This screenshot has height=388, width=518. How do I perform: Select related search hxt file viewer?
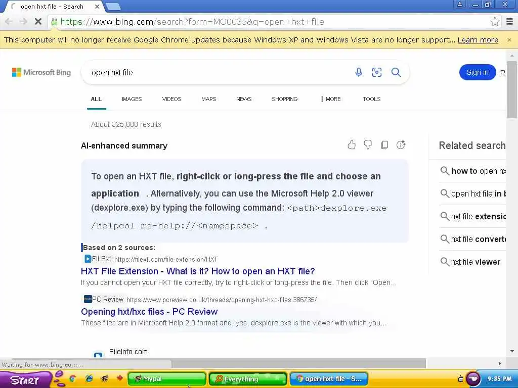click(x=470, y=262)
